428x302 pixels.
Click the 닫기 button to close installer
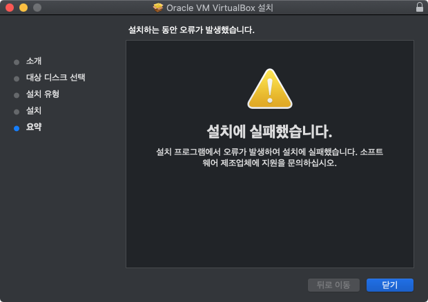coord(390,285)
